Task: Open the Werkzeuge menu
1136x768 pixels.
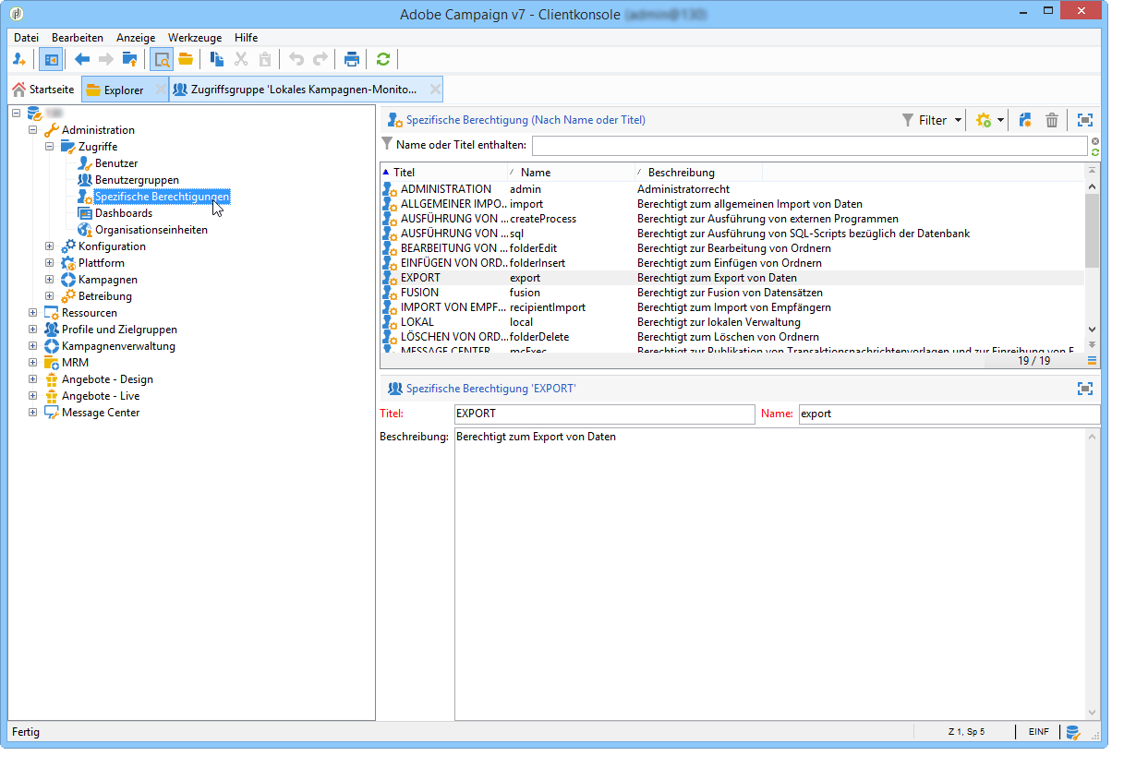Action: coord(195,38)
